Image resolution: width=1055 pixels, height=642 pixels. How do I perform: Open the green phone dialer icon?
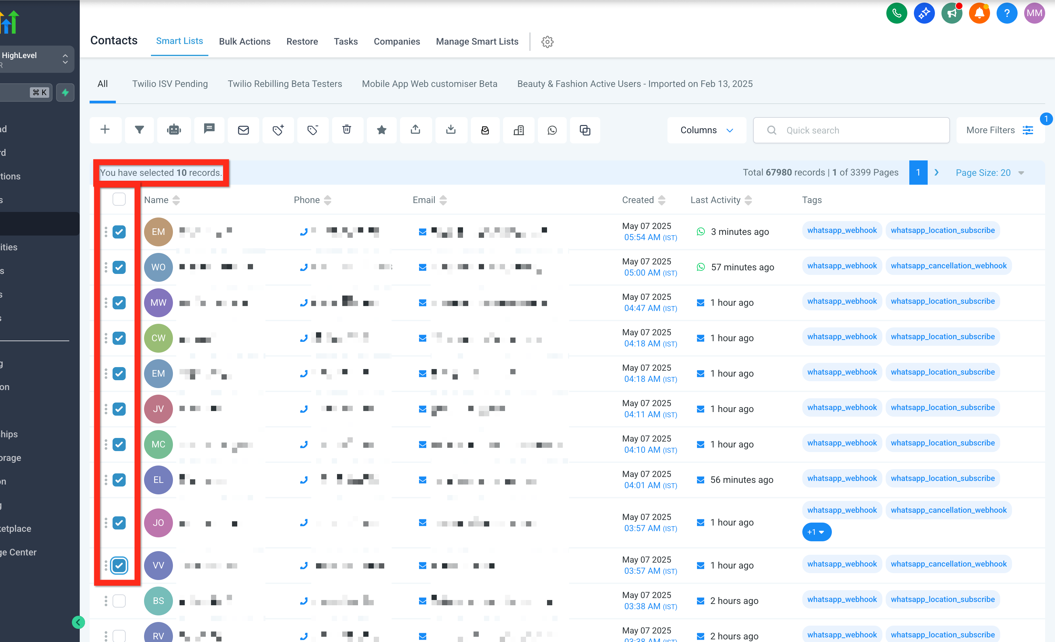pos(897,13)
